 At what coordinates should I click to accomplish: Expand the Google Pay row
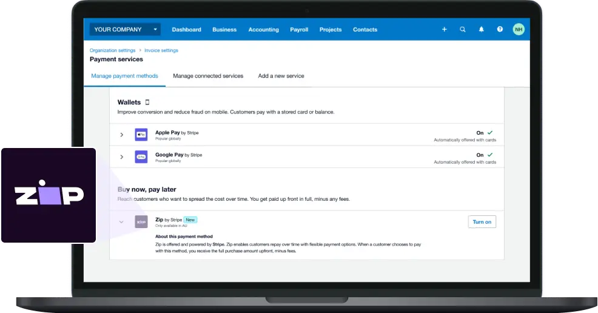pos(122,156)
